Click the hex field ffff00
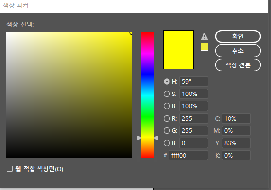271x190 pixels. (x=188, y=155)
